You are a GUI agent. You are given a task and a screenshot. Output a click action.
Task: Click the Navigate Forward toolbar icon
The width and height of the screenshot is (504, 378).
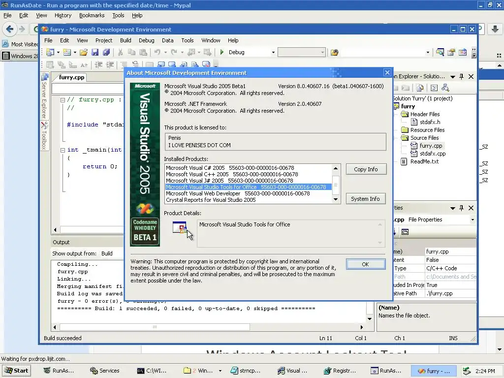click(207, 52)
